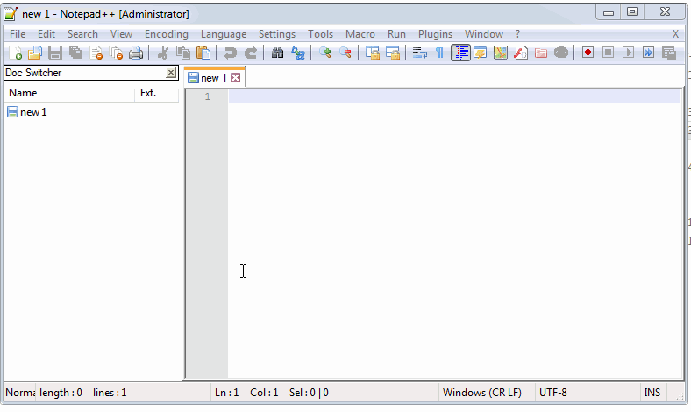The height and width of the screenshot is (412, 691).
Task: Click the Save All toolbar icon
Action: (75, 53)
